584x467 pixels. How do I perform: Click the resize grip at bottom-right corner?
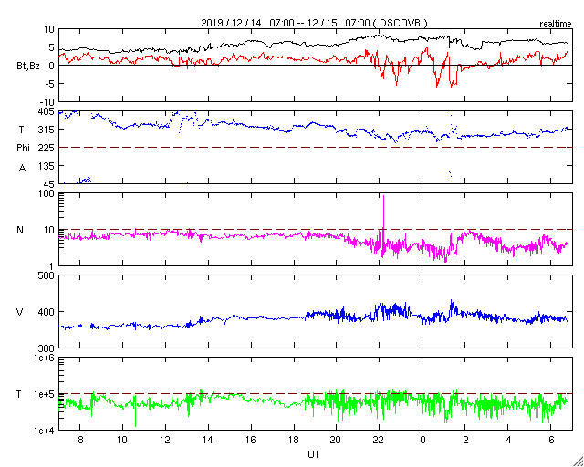(578, 461)
